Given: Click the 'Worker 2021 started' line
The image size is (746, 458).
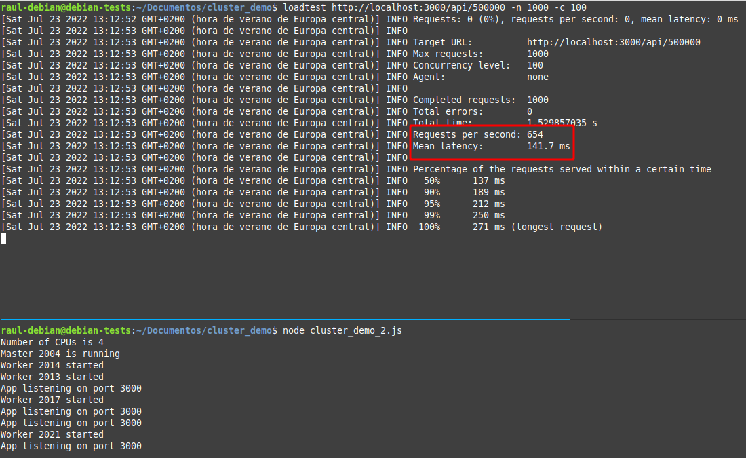Looking at the screenshot, I should point(52,434).
